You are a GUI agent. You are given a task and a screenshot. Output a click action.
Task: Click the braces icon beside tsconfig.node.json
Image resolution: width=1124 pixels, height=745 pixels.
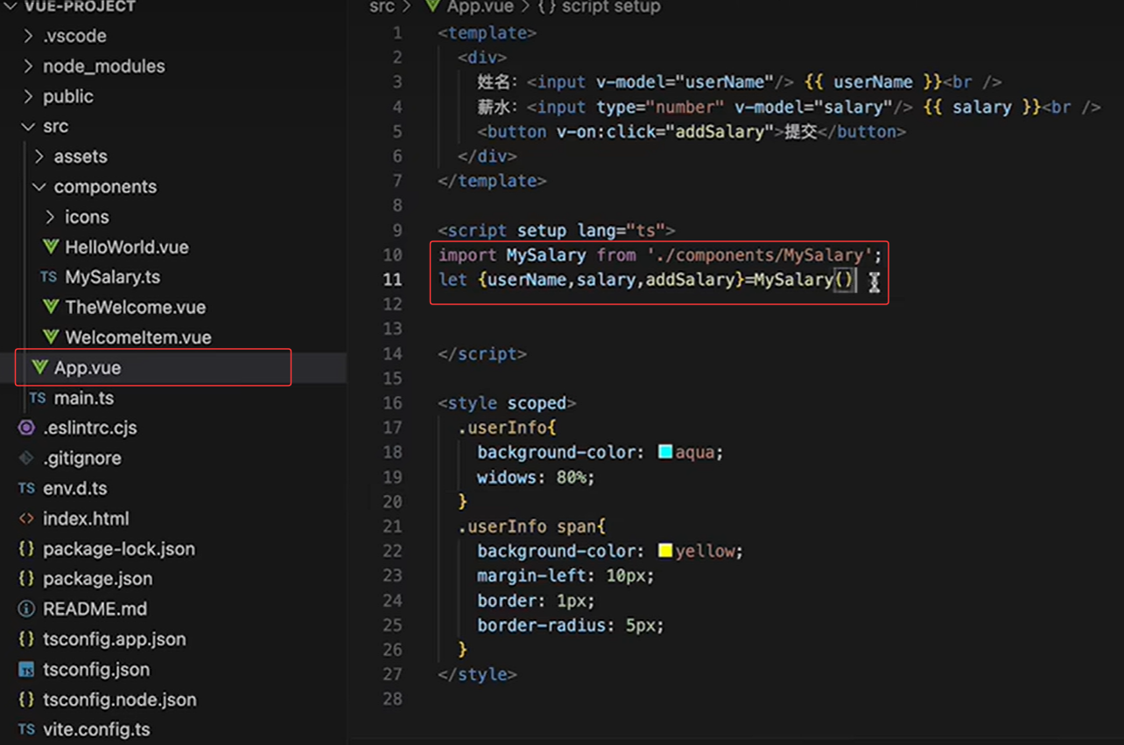click(27, 700)
